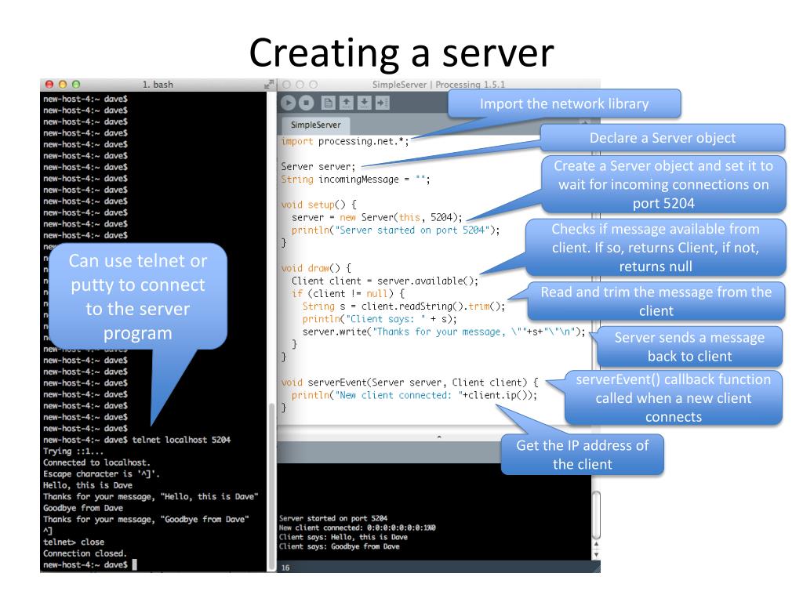The height and width of the screenshot is (602, 803).
Task: Click console output 'Client says: Goodbye from Dave'
Action: [x=339, y=546]
